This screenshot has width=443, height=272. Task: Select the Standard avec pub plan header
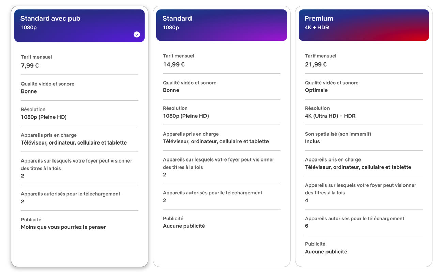(x=79, y=26)
